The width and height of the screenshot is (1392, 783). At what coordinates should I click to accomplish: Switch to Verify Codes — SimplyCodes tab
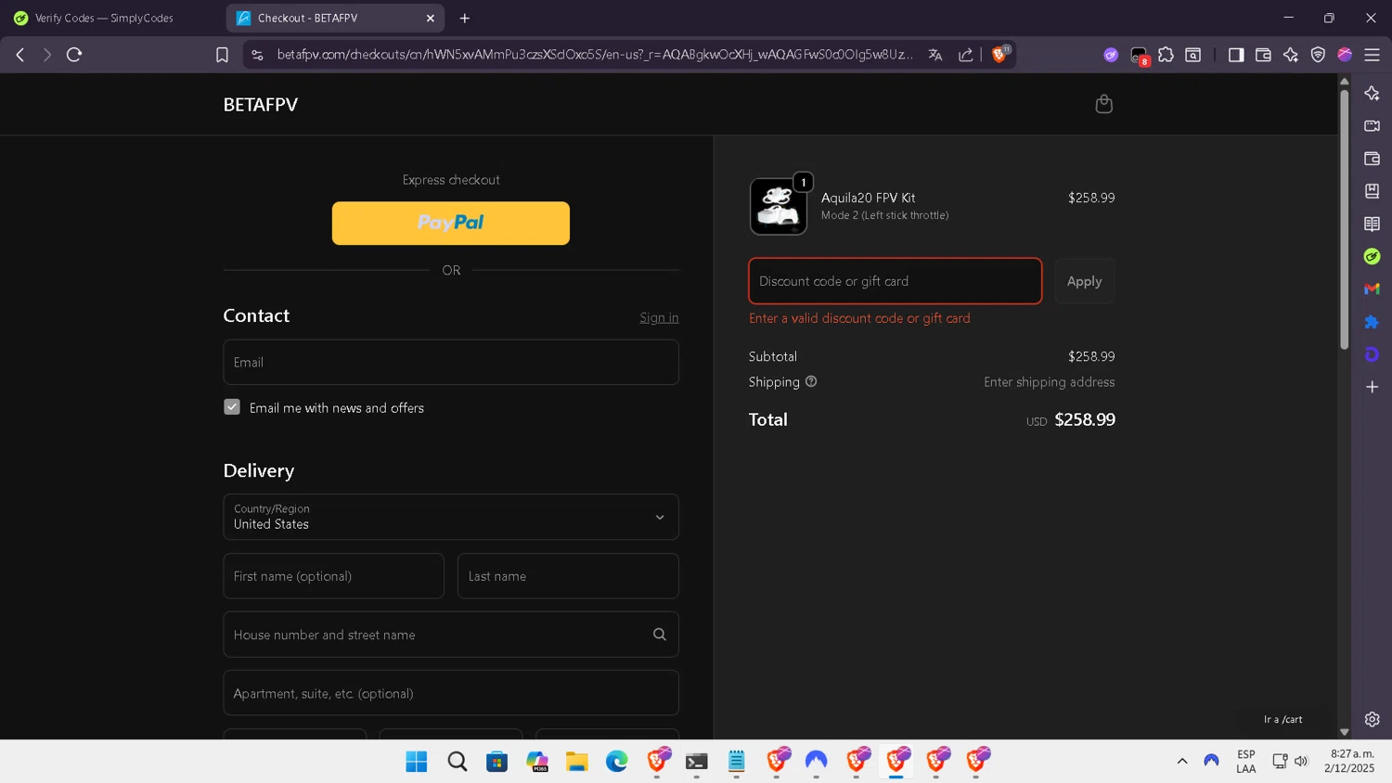click(110, 18)
